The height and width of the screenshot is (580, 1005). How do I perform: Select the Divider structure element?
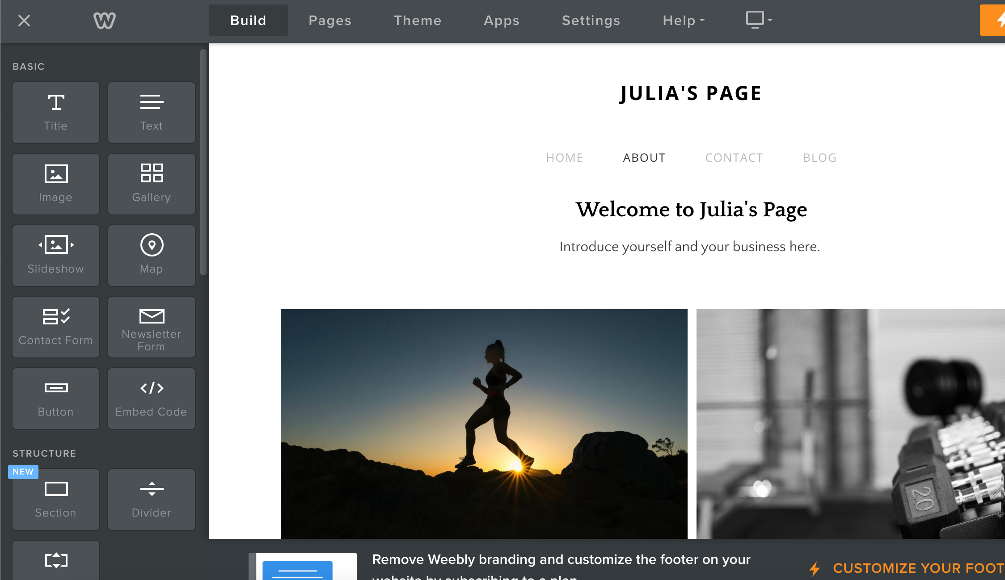pyautogui.click(x=152, y=500)
